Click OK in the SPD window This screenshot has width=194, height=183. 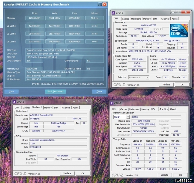180,175
